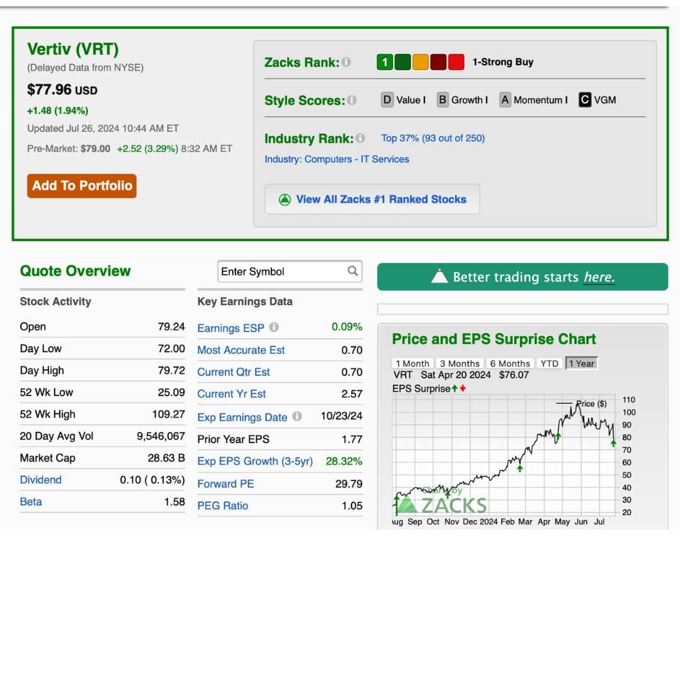Click the Enter Symbol search field
Viewport: 680px width, 680px height.
coord(290,271)
